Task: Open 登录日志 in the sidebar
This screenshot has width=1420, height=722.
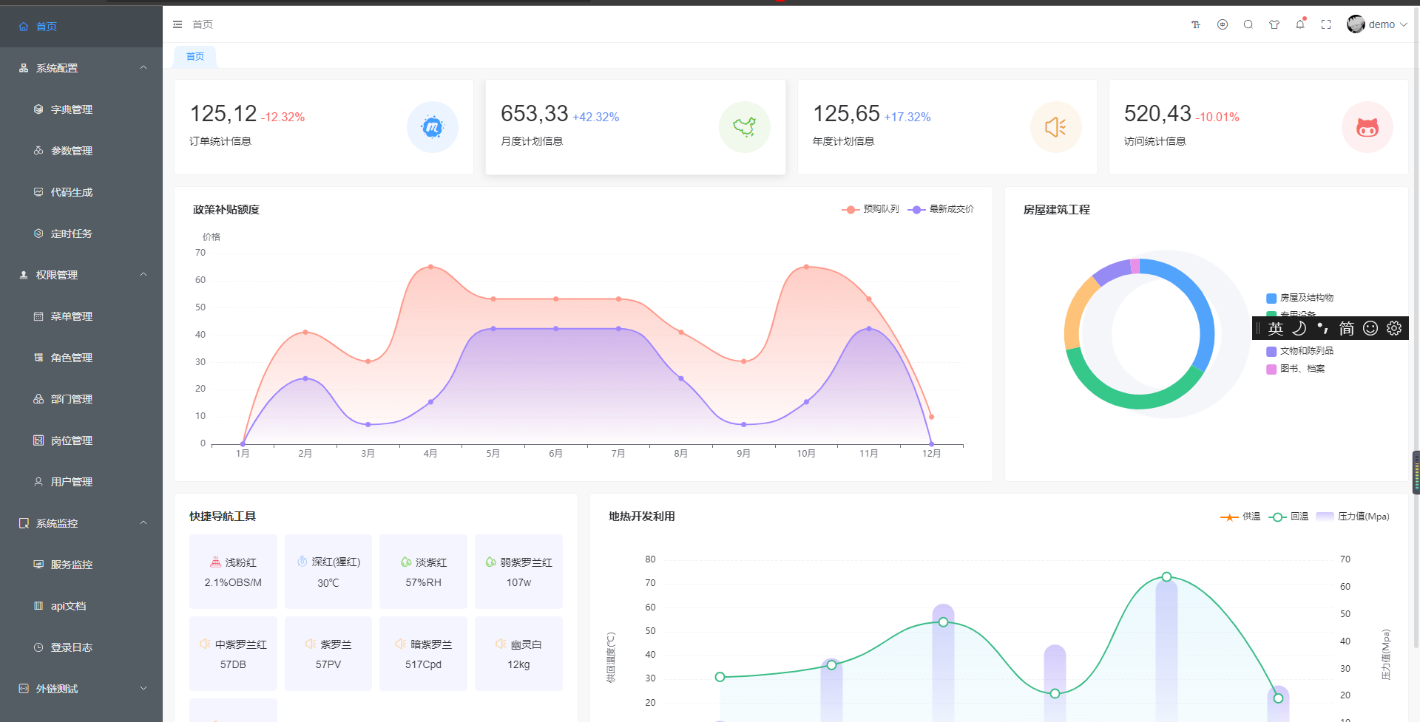Action: [81, 647]
